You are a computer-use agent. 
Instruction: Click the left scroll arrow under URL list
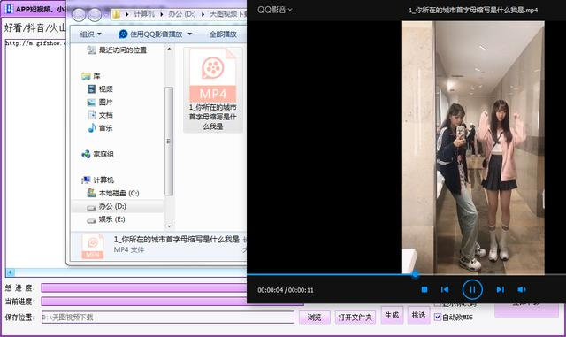coord(10,272)
